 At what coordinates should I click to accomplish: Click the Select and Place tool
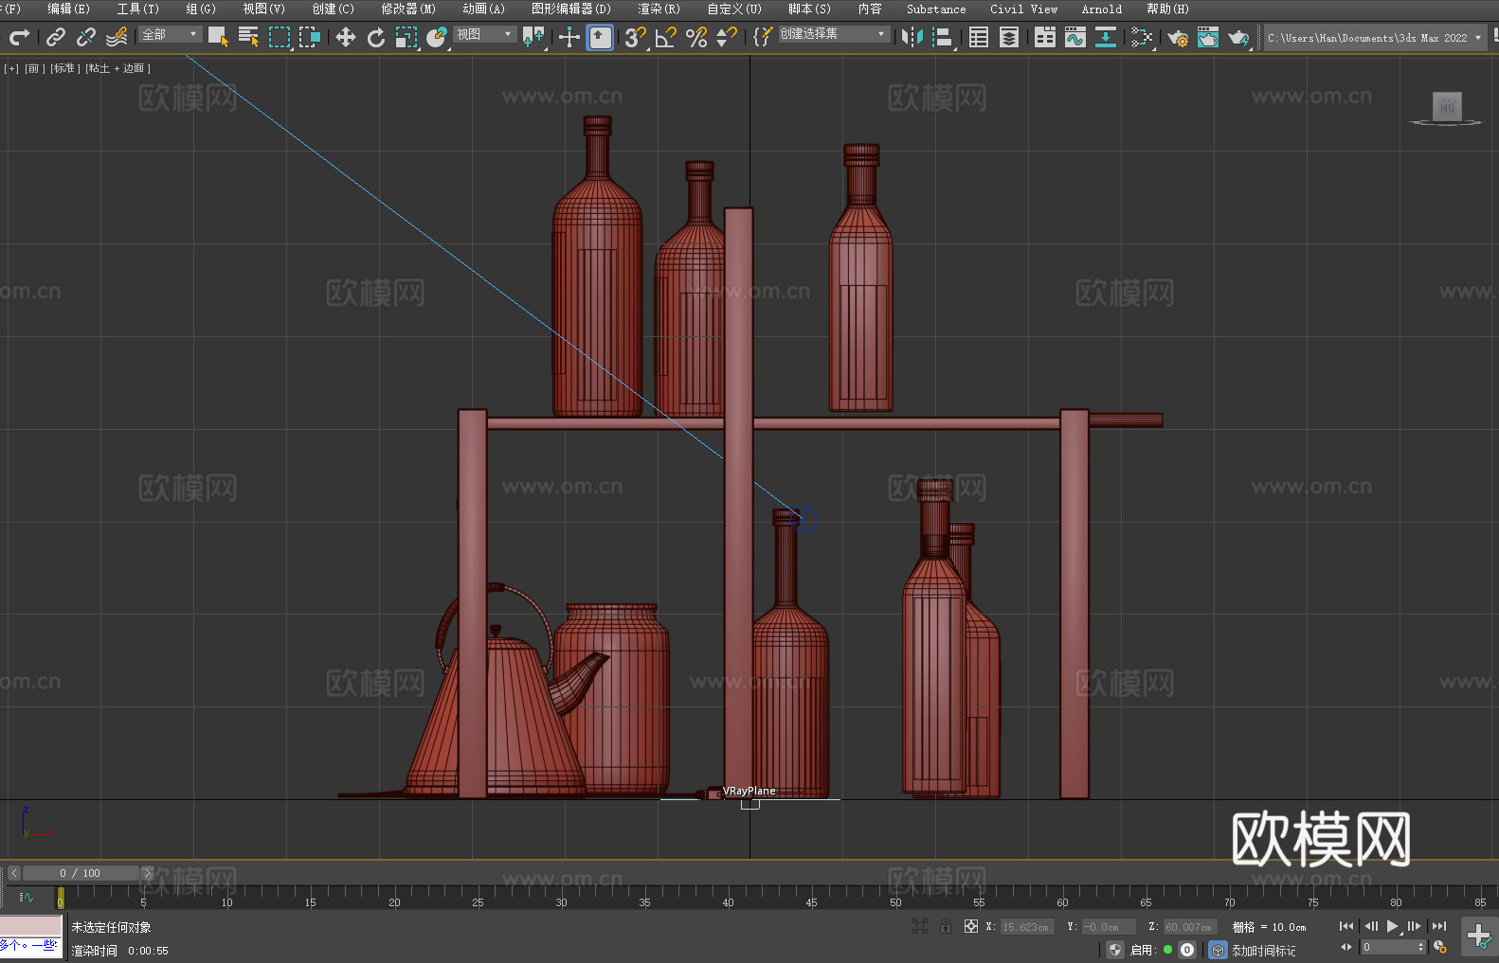[x=437, y=37]
